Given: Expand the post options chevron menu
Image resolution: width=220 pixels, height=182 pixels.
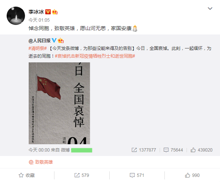Looking at the screenshot, I should [210, 8].
